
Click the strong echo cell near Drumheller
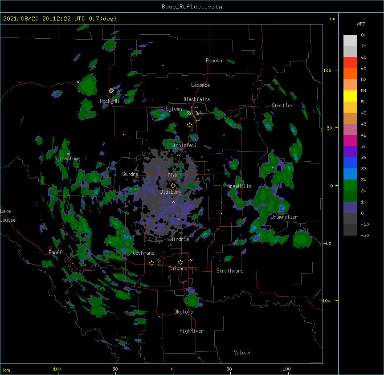[x=282, y=208]
